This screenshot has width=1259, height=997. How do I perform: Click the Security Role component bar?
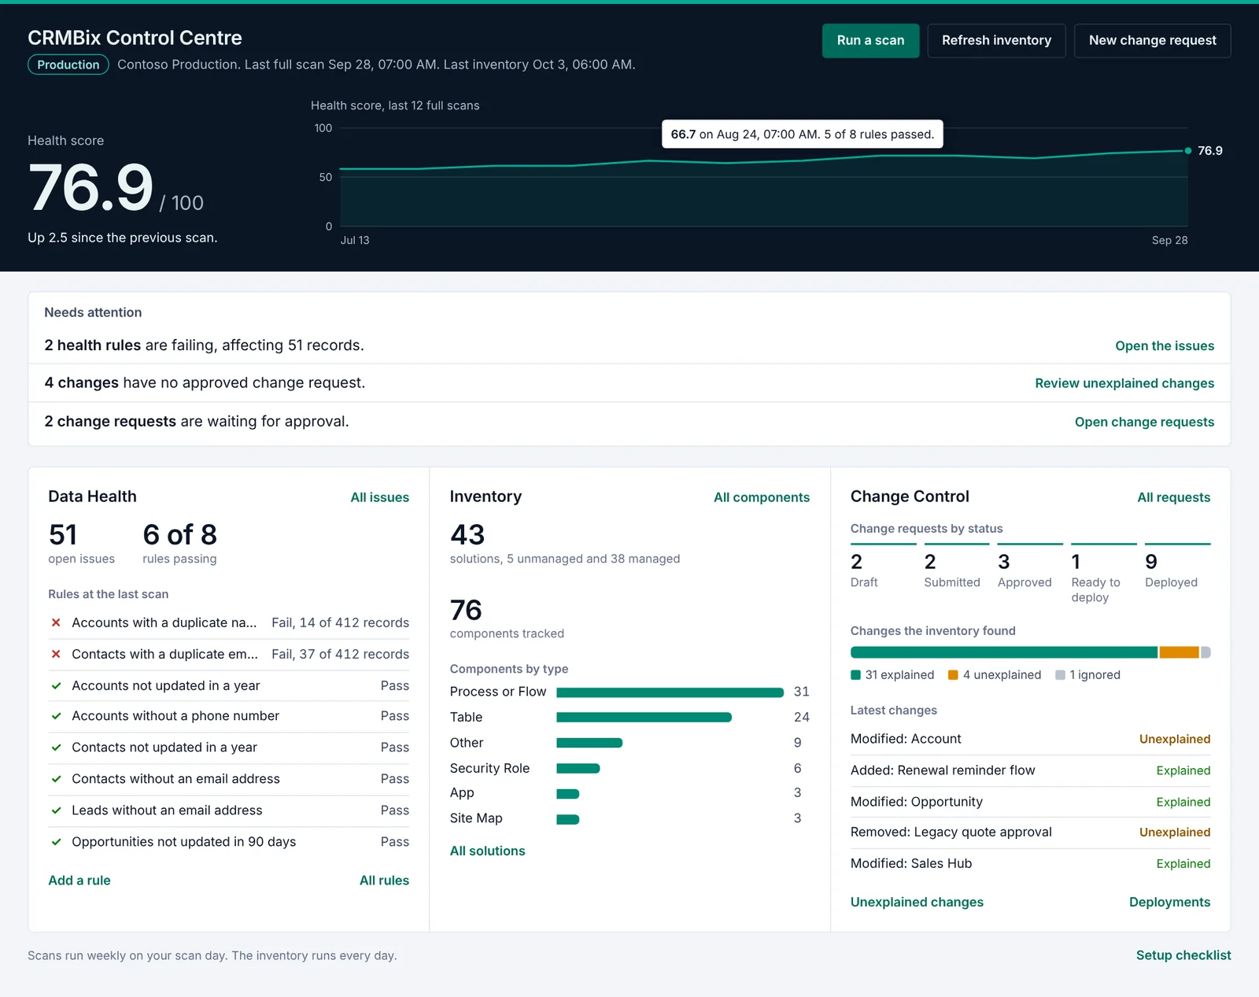578,769
